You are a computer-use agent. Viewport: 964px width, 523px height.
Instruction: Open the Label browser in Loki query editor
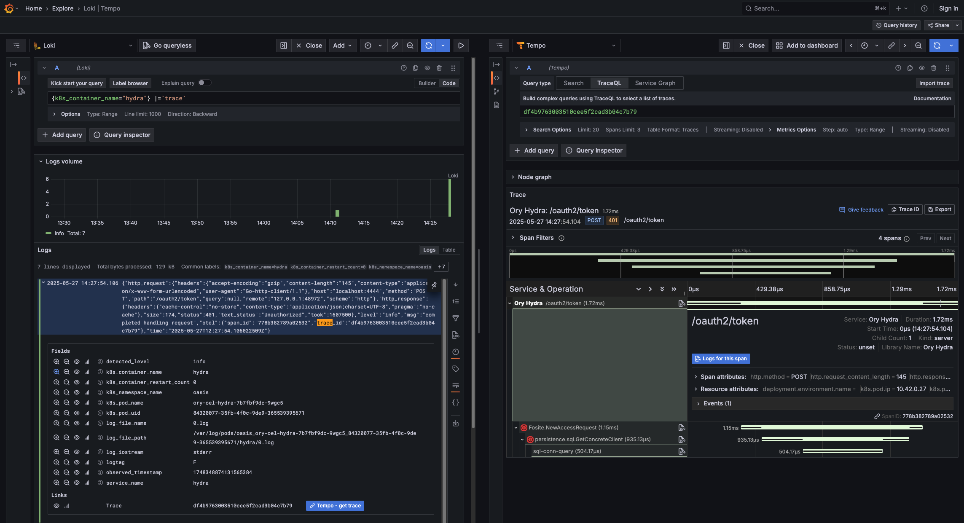point(130,83)
